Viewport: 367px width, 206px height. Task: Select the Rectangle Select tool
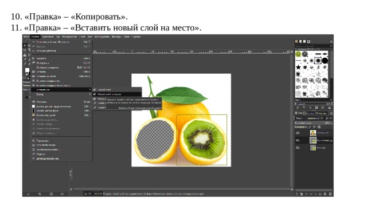[x=25, y=50]
